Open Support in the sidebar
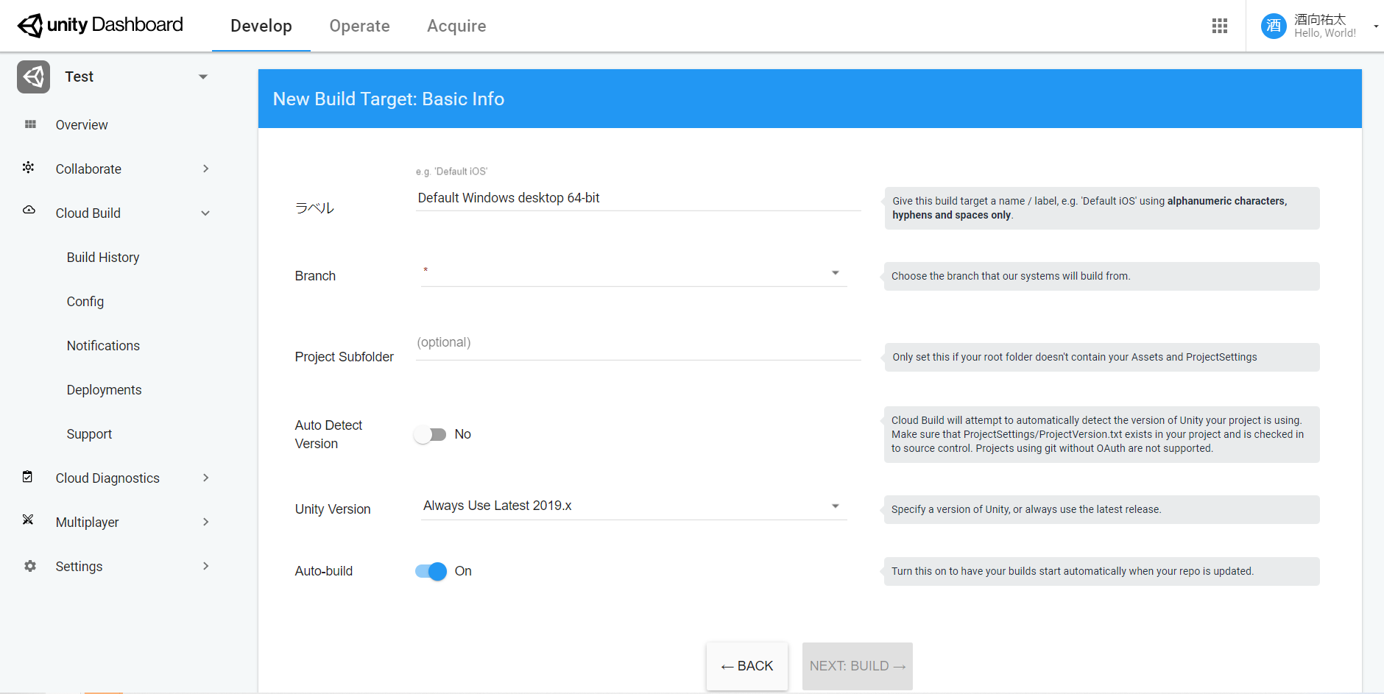Viewport: 1384px width, 694px height. pyautogui.click(x=89, y=434)
